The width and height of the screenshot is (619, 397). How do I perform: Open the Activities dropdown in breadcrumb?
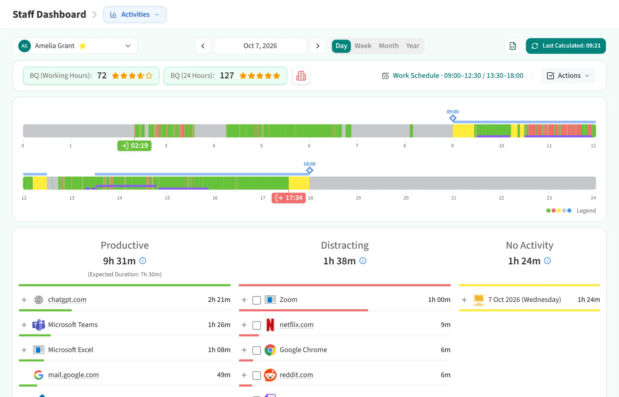tap(135, 15)
